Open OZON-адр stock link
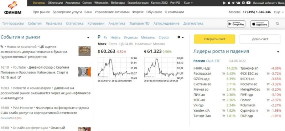This screenshot has height=131, width=285. coord(201,79)
